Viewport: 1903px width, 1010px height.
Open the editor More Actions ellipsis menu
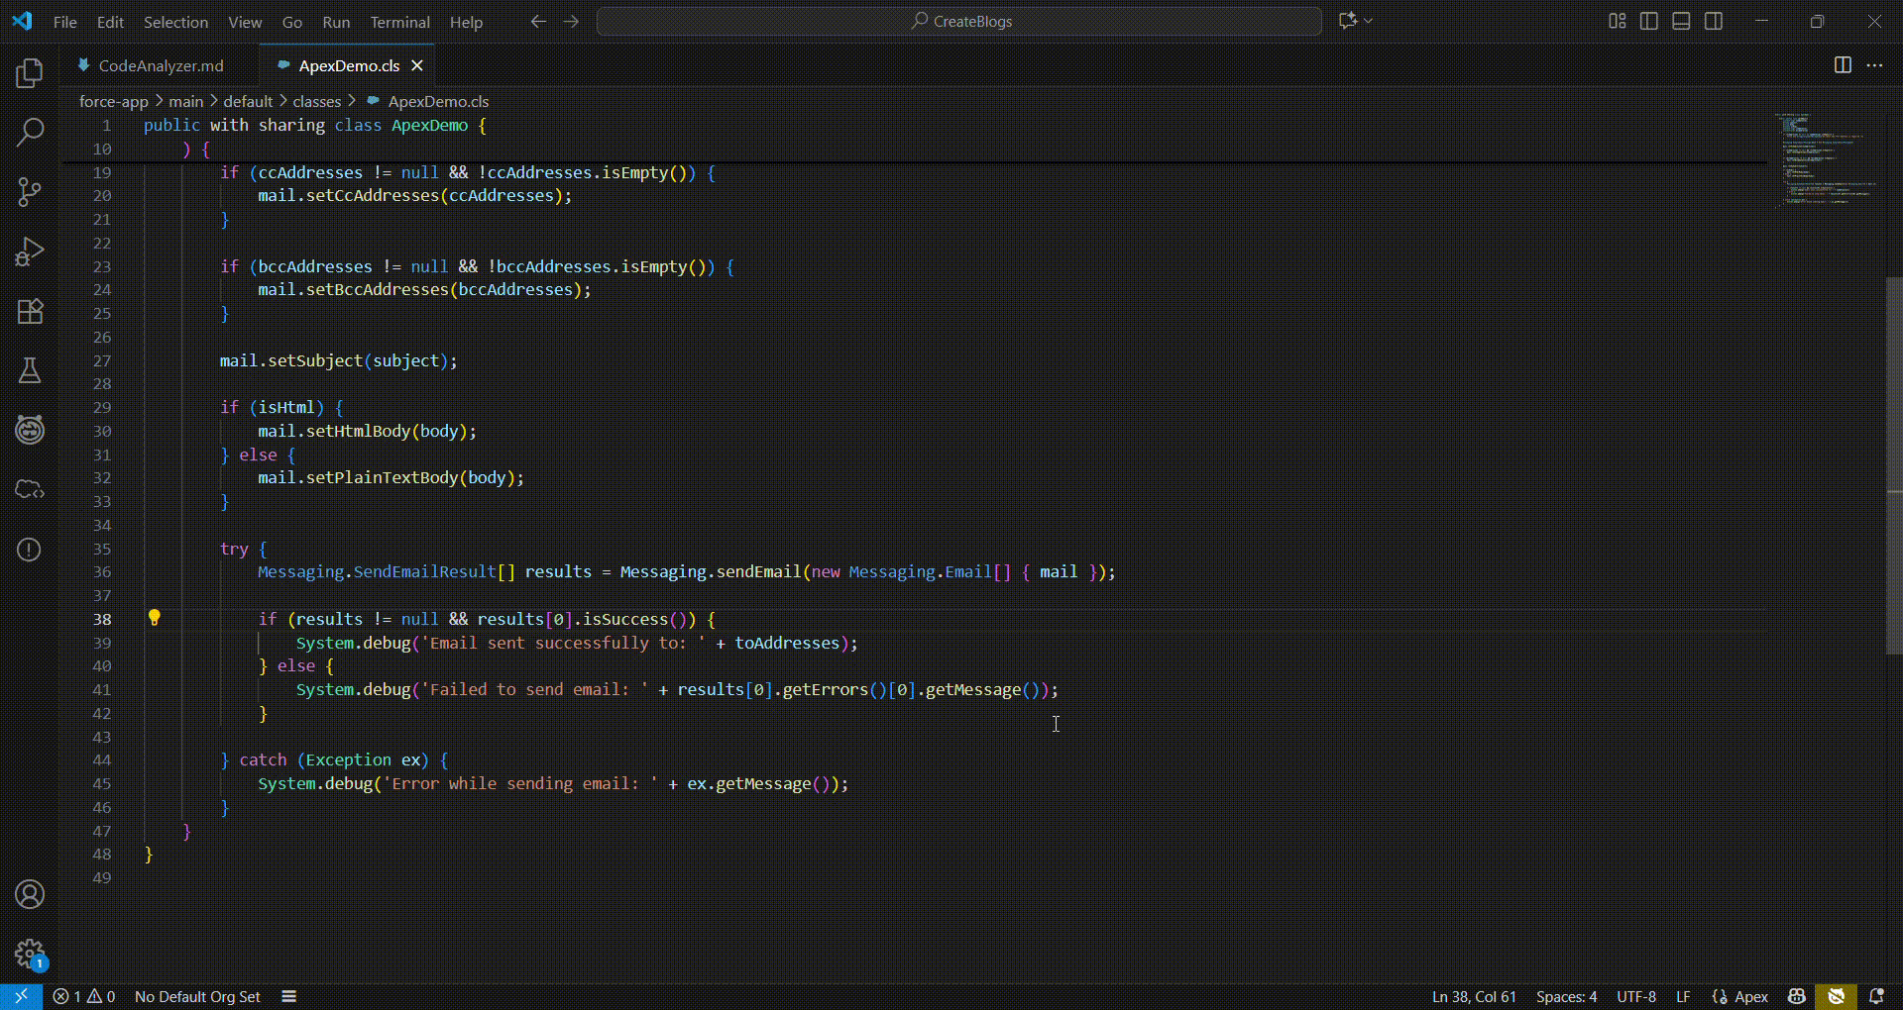coord(1874,65)
